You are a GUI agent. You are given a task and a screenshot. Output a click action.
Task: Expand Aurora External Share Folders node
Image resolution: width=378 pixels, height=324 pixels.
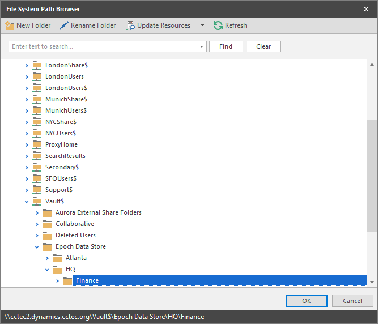(37, 213)
